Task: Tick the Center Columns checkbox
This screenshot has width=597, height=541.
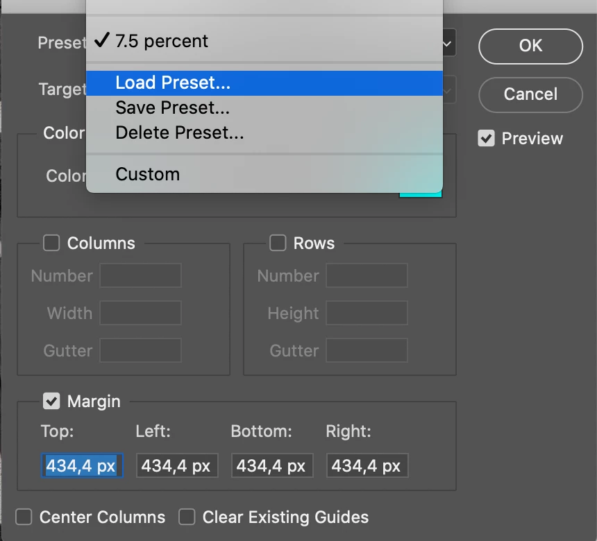Action: pos(24,517)
